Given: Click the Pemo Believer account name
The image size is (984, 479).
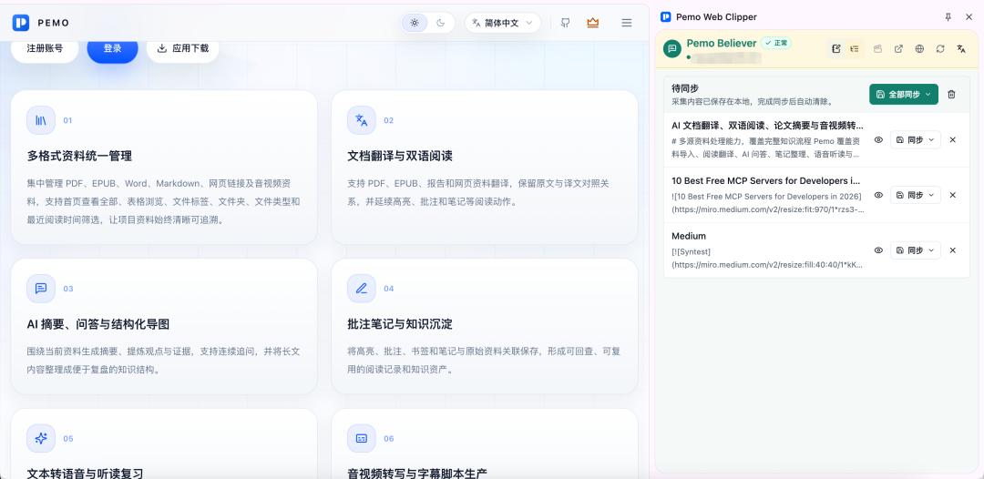Looking at the screenshot, I should [721, 44].
